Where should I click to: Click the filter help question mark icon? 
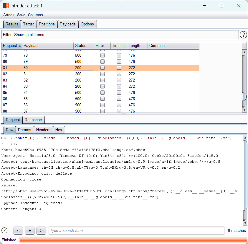click(243, 35)
